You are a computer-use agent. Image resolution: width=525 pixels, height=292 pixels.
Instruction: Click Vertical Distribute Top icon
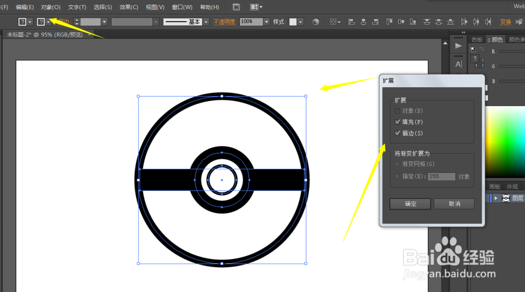(426, 21)
